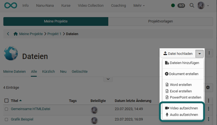Click participant avatar in Grafik Beispiel row
This screenshot has height=125, width=217.
click(x=94, y=120)
